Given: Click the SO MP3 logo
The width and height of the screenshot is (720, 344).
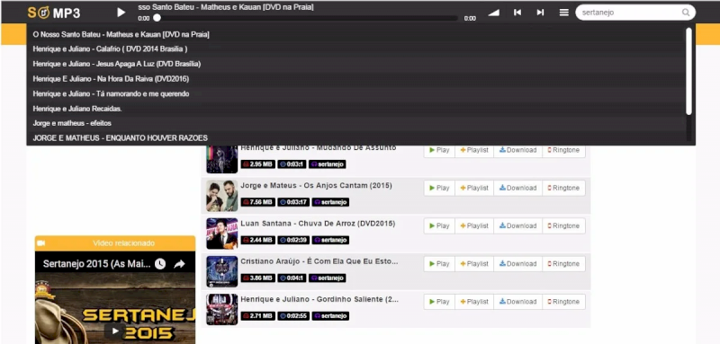Looking at the screenshot, I should 54,13.
